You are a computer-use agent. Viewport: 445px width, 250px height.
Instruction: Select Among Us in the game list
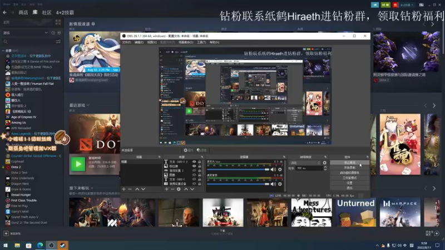click(18, 122)
